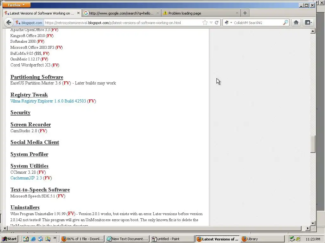This screenshot has height=243, width=325.
Task: Expand the quick launch overflow chevron
Action: [x=55, y=238]
